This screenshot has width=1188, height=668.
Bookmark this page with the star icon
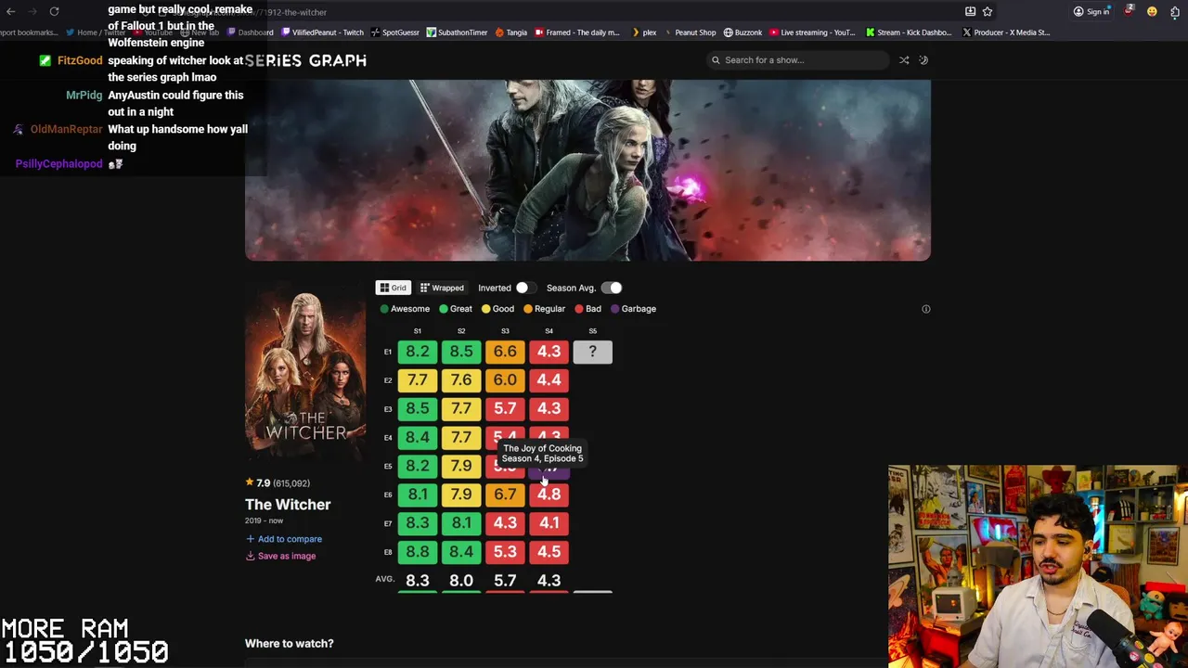(x=988, y=11)
